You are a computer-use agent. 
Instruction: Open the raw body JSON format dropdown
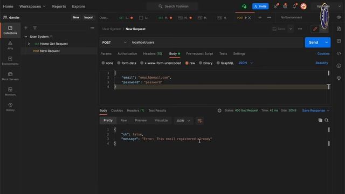(x=245, y=63)
